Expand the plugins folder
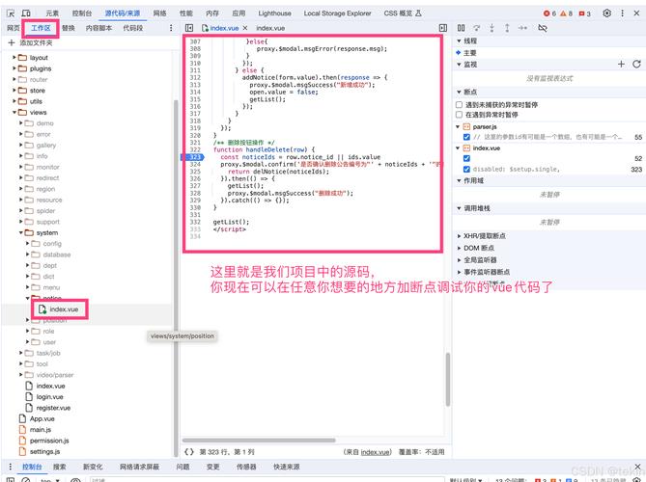The height and width of the screenshot is (482, 646). pos(14,68)
